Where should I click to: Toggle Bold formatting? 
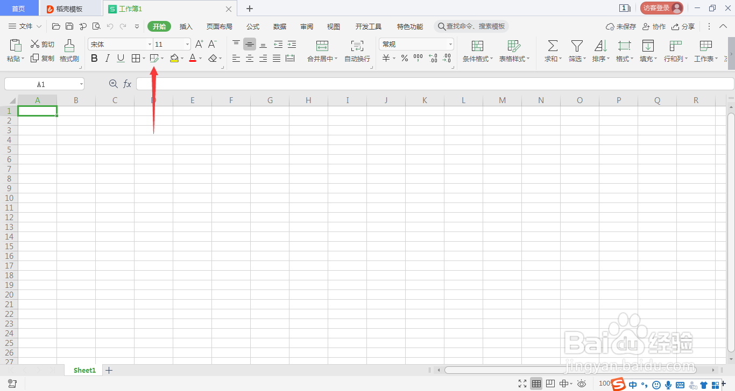tap(95, 59)
